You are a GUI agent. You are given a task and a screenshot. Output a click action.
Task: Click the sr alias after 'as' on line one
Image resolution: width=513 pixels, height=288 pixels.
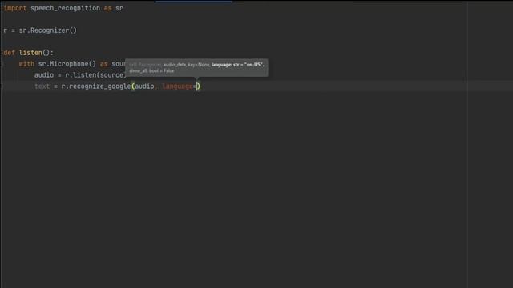coord(119,8)
